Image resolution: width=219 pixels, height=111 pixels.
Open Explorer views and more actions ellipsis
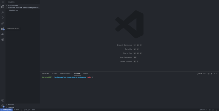point(37,2)
